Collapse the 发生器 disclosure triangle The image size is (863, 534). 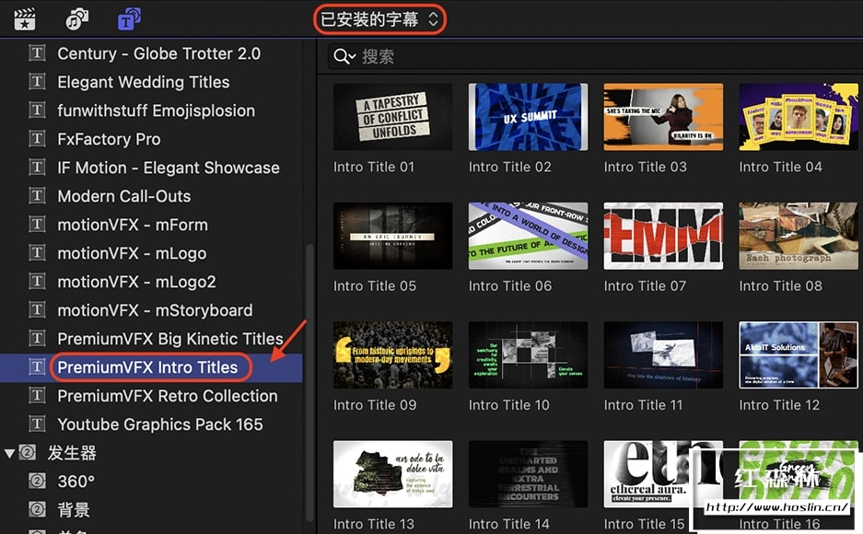[9, 453]
